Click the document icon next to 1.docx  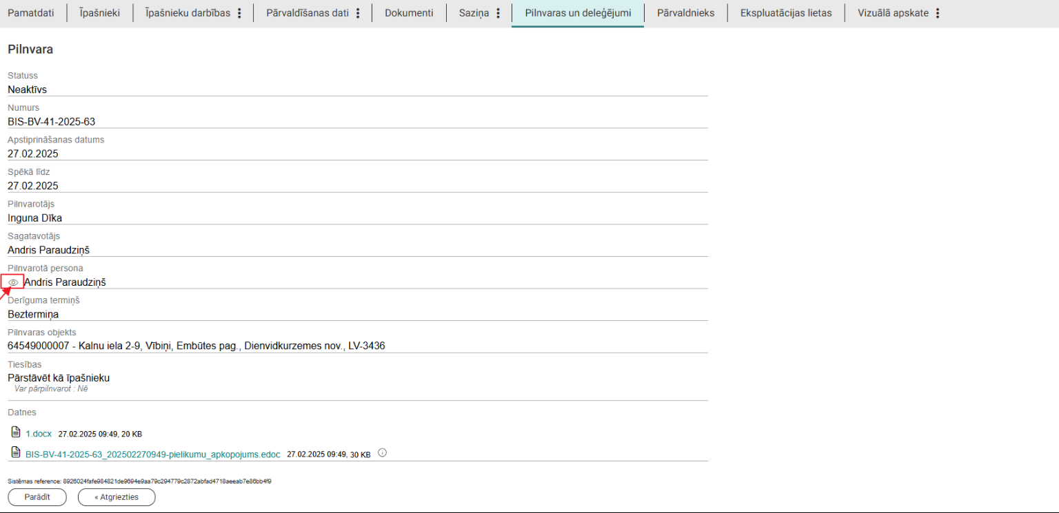click(x=16, y=432)
